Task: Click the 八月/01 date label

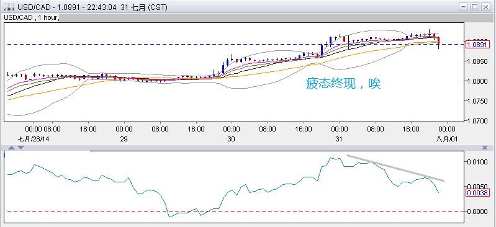Action: click(x=446, y=139)
